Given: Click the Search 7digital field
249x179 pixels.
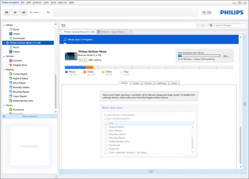Looking at the screenshot, I should 230,25.
